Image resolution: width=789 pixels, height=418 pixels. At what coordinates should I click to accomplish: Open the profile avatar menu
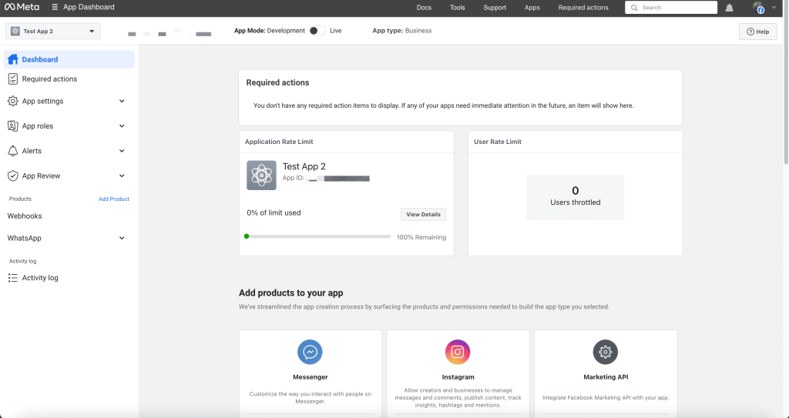click(759, 8)
